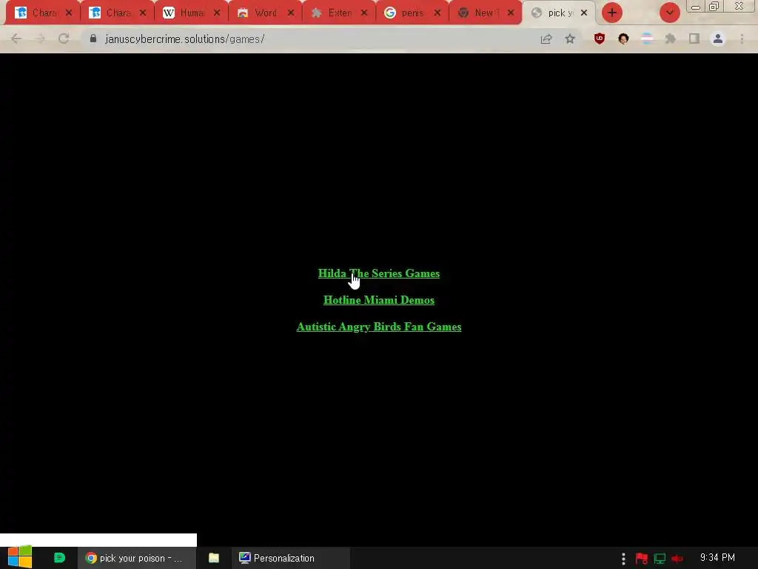Open the uBlock Origin extension icon

(600, 39)
